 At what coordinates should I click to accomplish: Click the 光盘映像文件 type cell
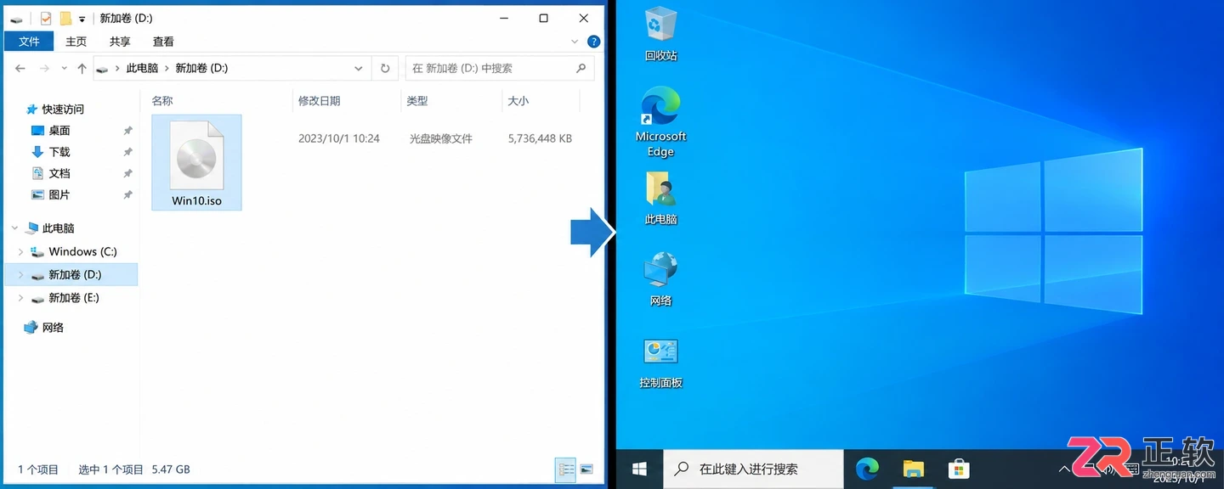(x=441, y=138)
